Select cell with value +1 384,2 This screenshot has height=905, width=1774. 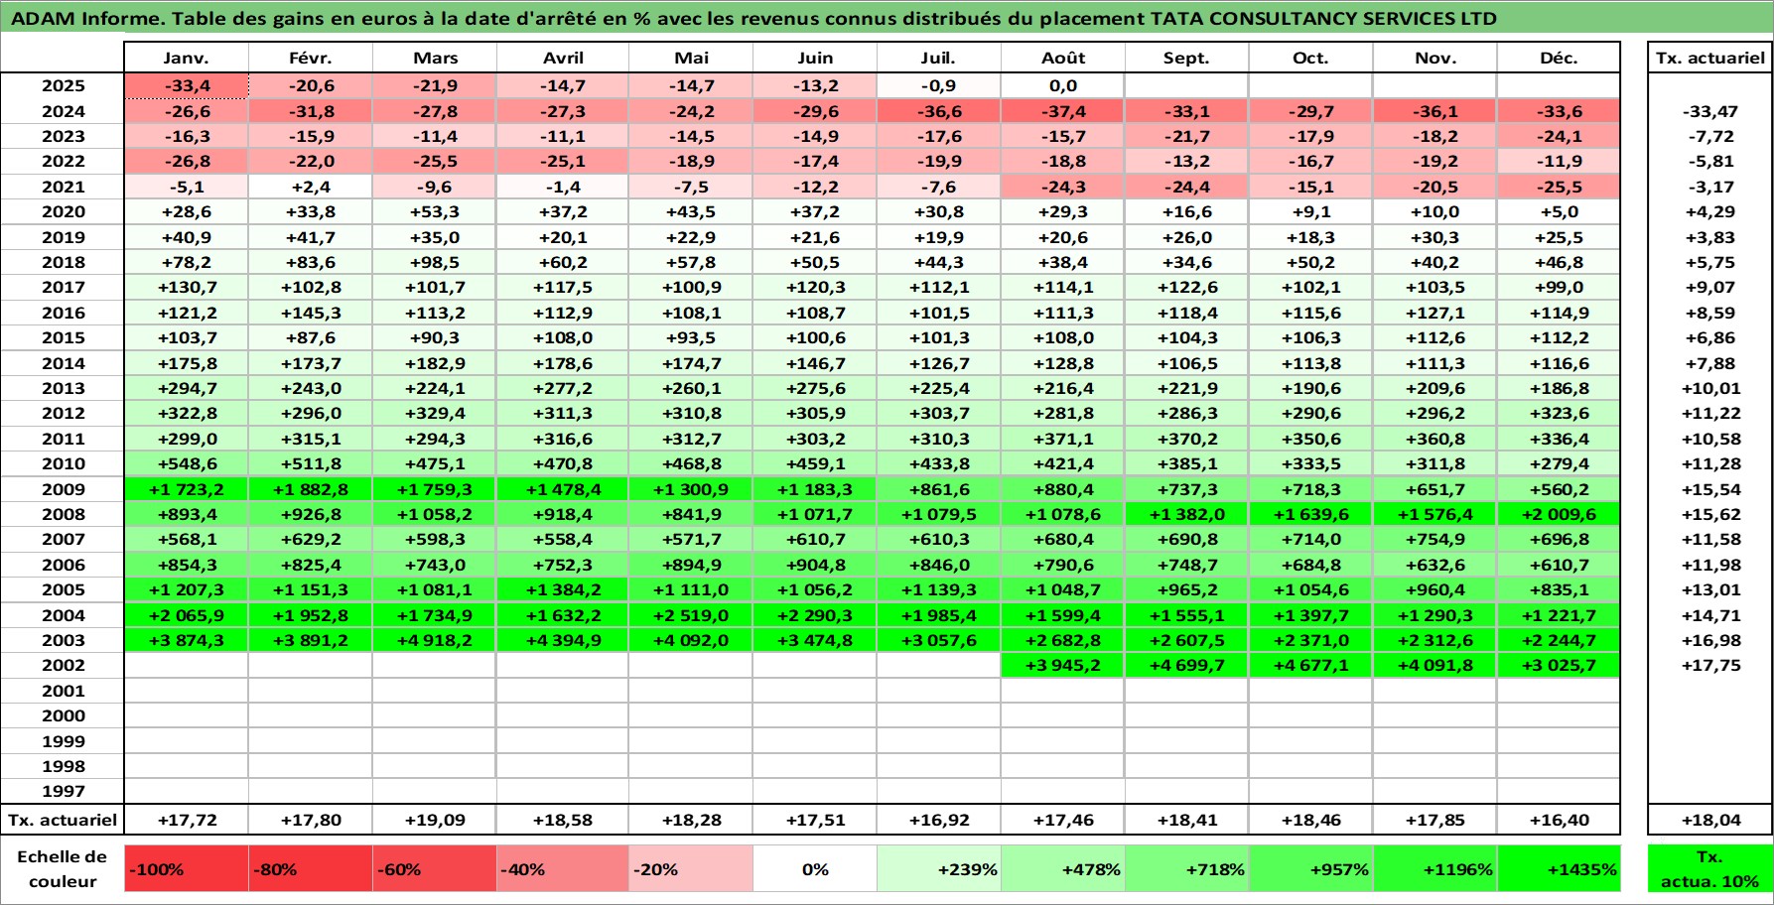pyautogui.click(x=563, y=589)
